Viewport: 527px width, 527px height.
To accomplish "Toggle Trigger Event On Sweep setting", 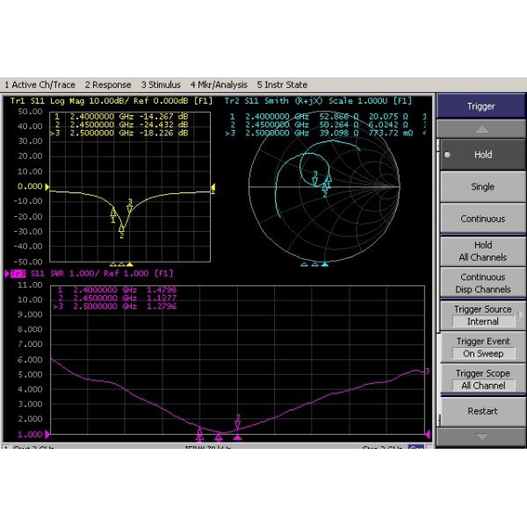I will point(481,347).
